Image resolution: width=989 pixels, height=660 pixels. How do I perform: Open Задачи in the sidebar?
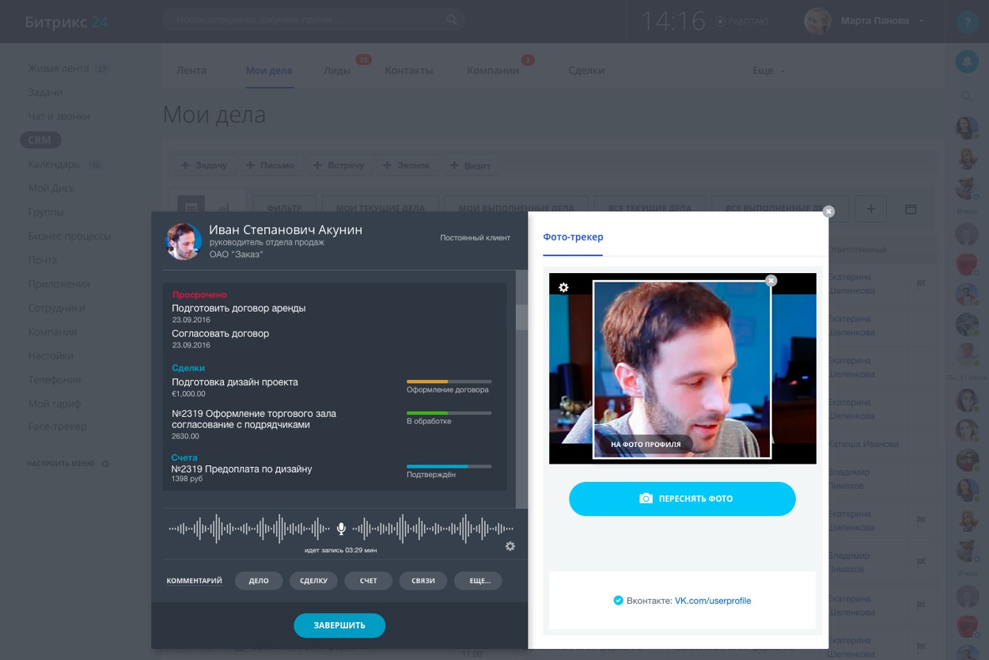click(45, 92)
